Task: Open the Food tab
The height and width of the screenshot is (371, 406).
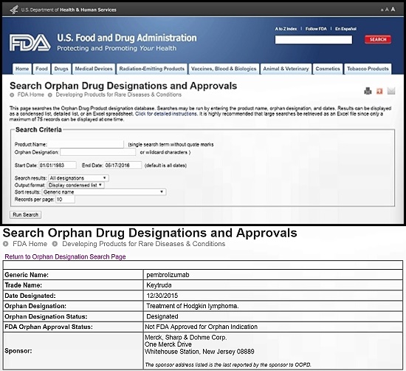Action: (x=41, y=69)
